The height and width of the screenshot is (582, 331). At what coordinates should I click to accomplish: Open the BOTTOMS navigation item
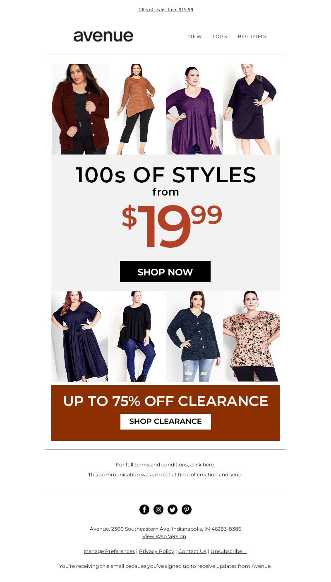[252, 36]
